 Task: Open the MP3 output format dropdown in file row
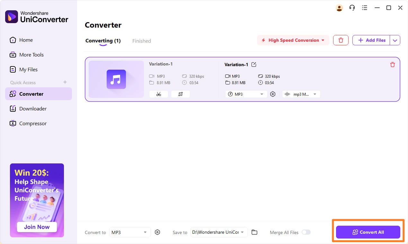pos(246,94)
